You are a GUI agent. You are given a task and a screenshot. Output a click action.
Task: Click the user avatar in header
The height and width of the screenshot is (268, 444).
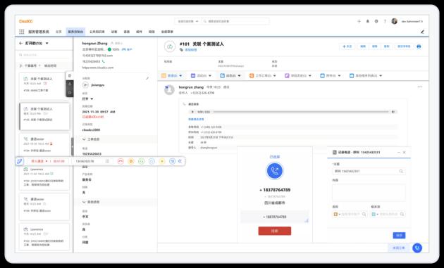(x=395, y=21)
